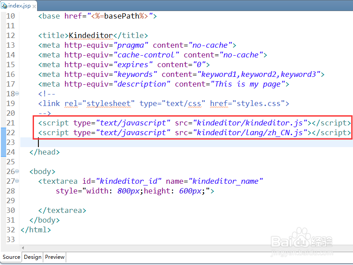The image size is (353, 265).
Task: Click the closing body tag
Action: [45, 220]
